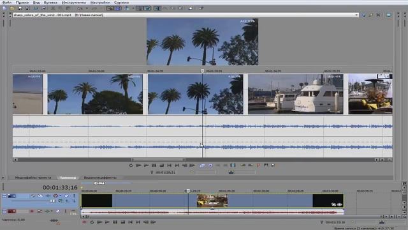
Task: Open the Вставка menu
Action: pos(50,3)
